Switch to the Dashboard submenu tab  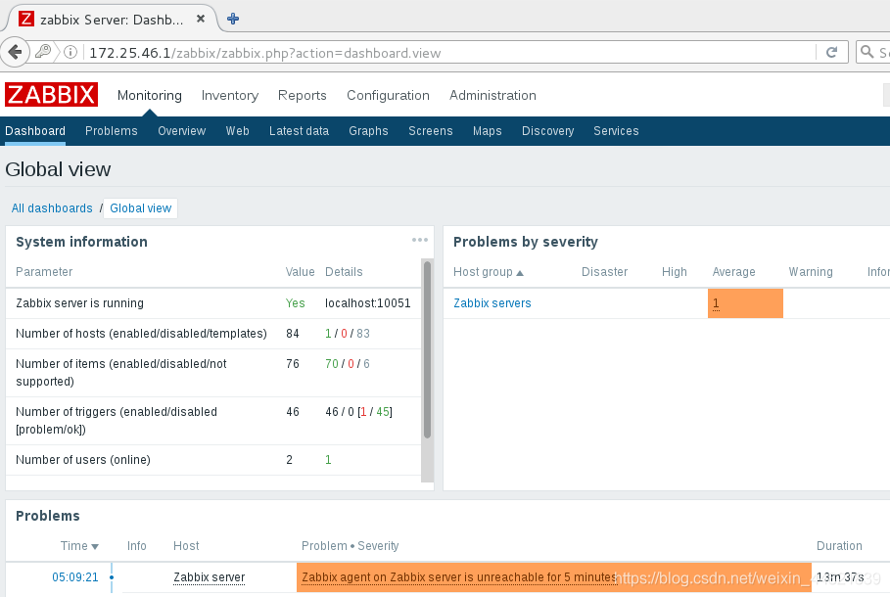[x=35, y=130]
